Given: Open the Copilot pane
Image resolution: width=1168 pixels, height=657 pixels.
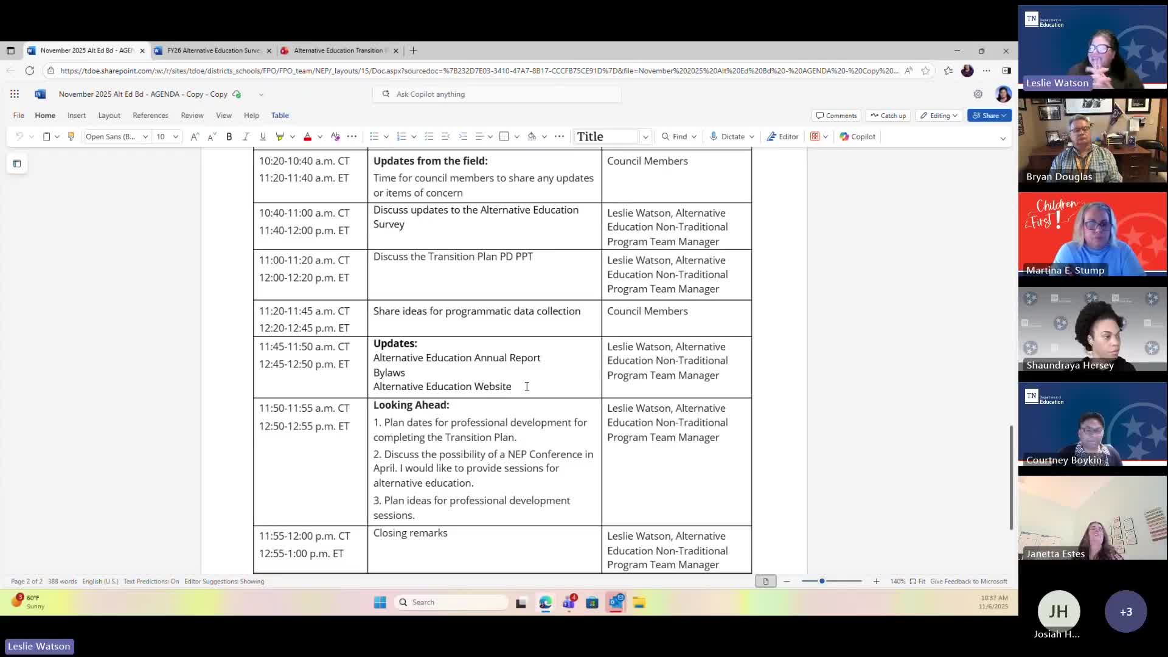Looking at the screenshot, I should (x=857, y=137).
